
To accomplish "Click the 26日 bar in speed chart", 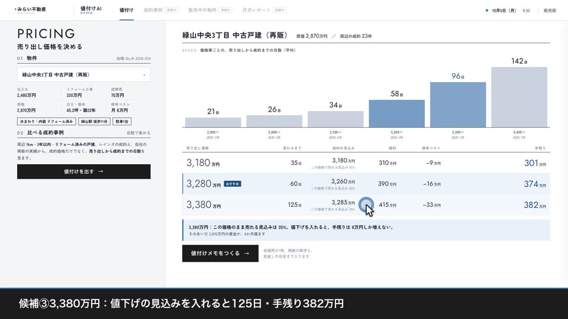I will 274,121.
